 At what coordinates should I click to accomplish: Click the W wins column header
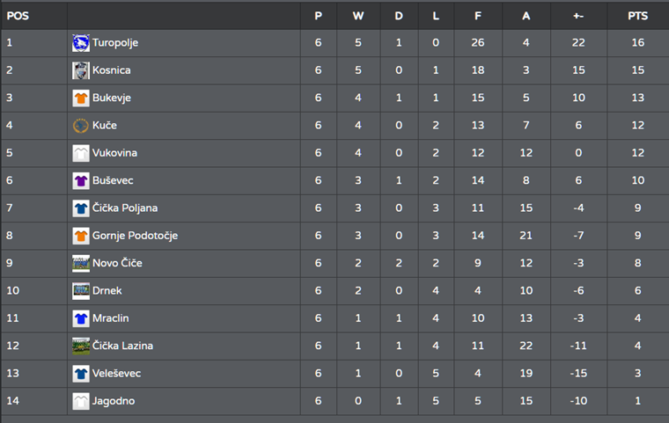tap(358, 16)
